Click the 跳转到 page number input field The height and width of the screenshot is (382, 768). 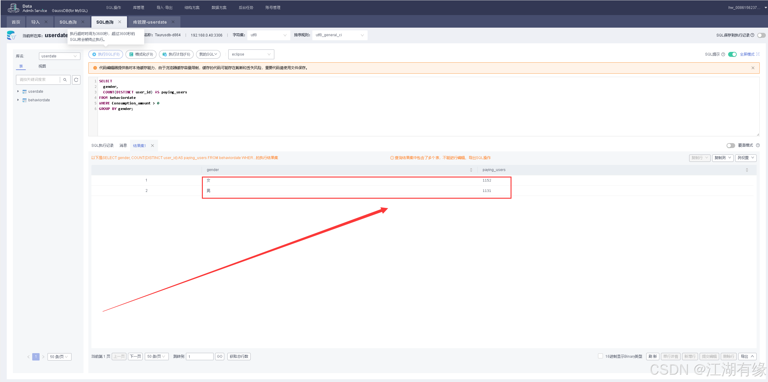[200, 357]
